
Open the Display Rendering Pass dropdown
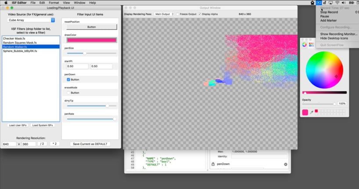[x=164, y=14]
